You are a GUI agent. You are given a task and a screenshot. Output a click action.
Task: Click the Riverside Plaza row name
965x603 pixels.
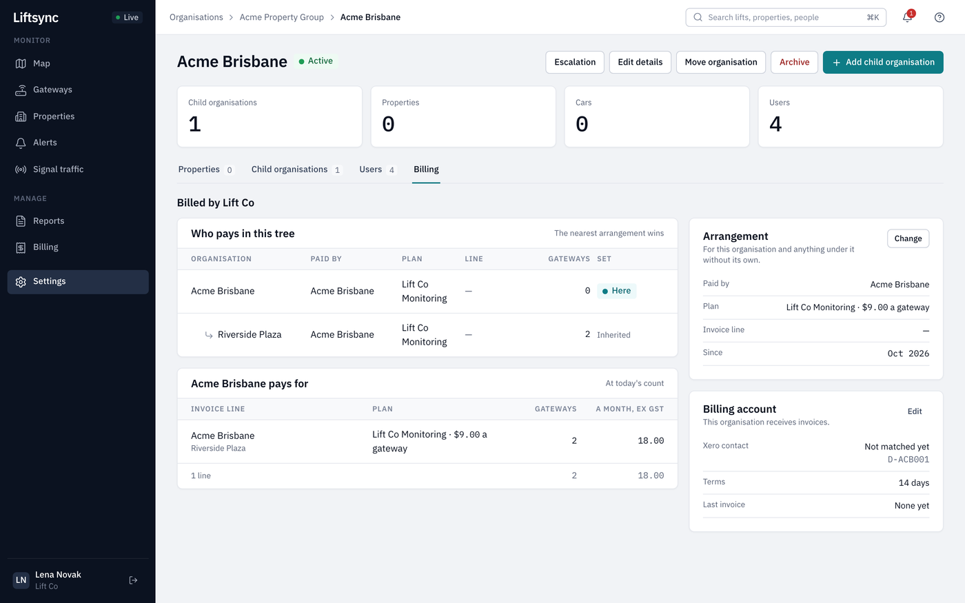pyautogui.click(x=250, y=335)
